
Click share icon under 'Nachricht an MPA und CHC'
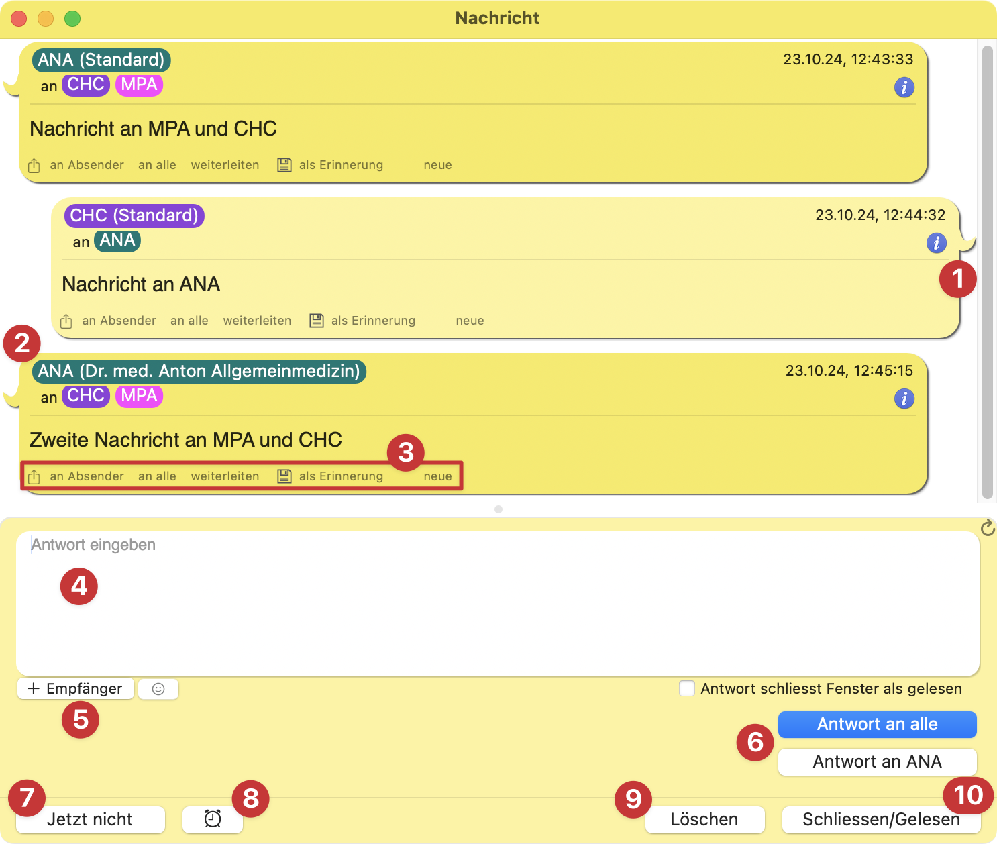[34, 165]
